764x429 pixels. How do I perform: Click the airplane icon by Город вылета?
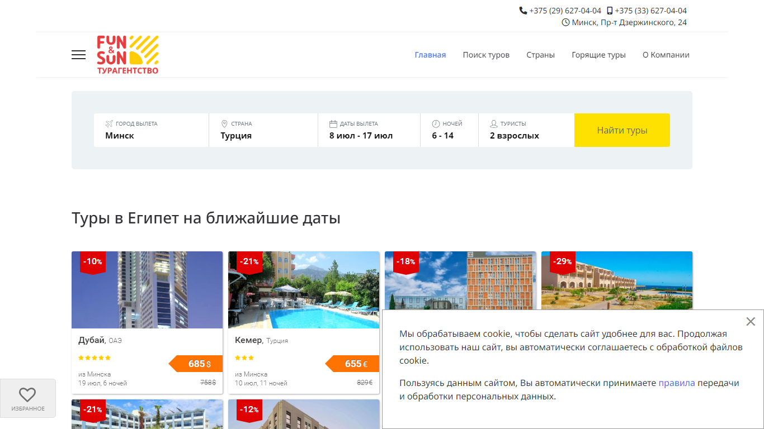(109, 123)
